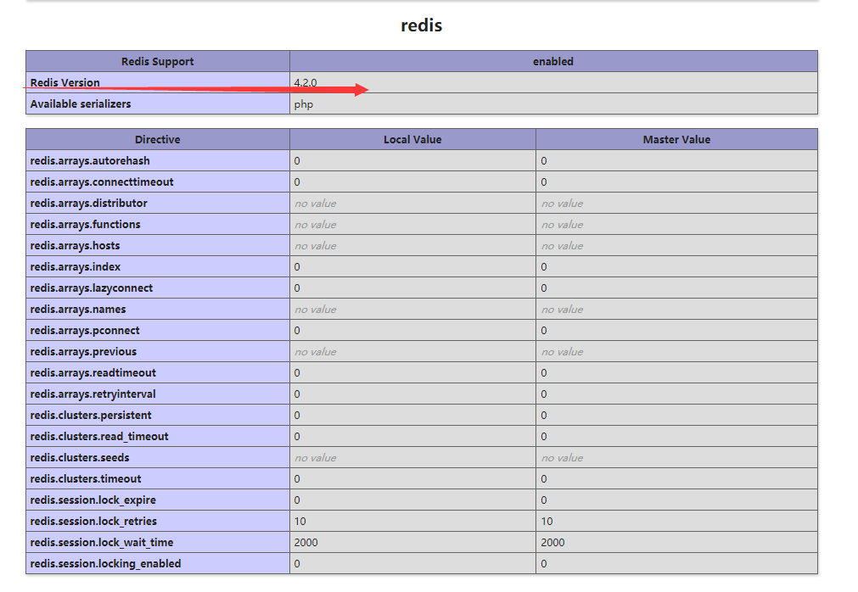This screenshot has height=592, width=858.
Task: Click master value of redis.arrays.autorehash
Action: 544,160
